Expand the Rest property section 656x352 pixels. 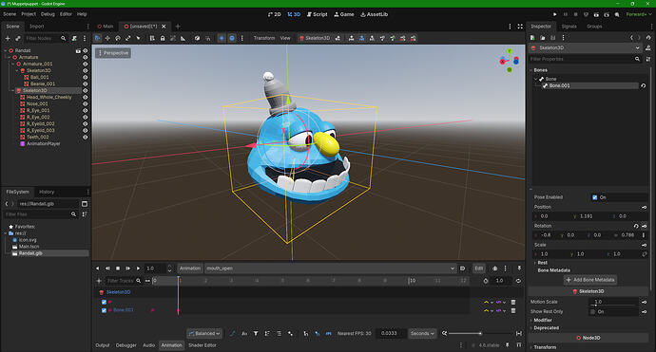coord(542,263)
